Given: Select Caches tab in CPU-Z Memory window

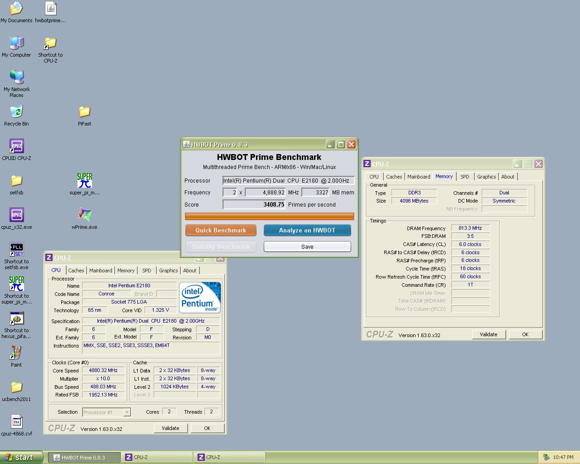Looking at the screenshot, I should (x=394, y=177).
